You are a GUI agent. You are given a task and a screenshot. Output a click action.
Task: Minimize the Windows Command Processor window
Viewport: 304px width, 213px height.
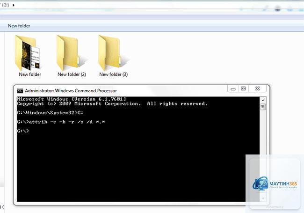pos(233,89)
